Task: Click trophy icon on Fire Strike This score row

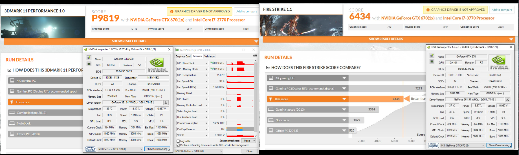Action: tap(271, 99)
